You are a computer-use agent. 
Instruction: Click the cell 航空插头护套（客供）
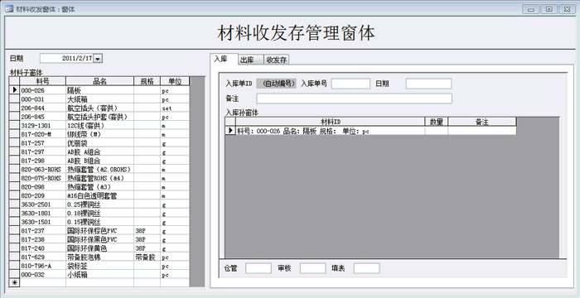click(x=100, y=117)
